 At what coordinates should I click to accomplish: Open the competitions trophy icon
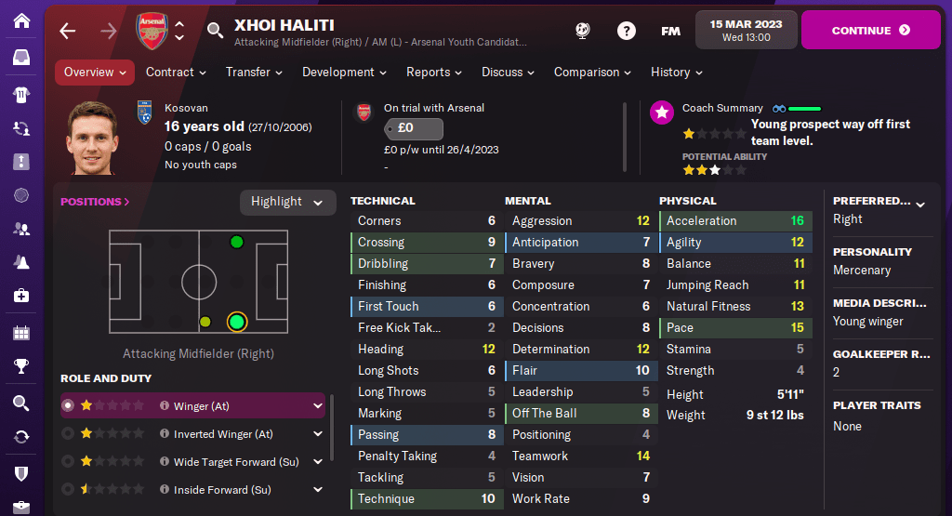21,366
